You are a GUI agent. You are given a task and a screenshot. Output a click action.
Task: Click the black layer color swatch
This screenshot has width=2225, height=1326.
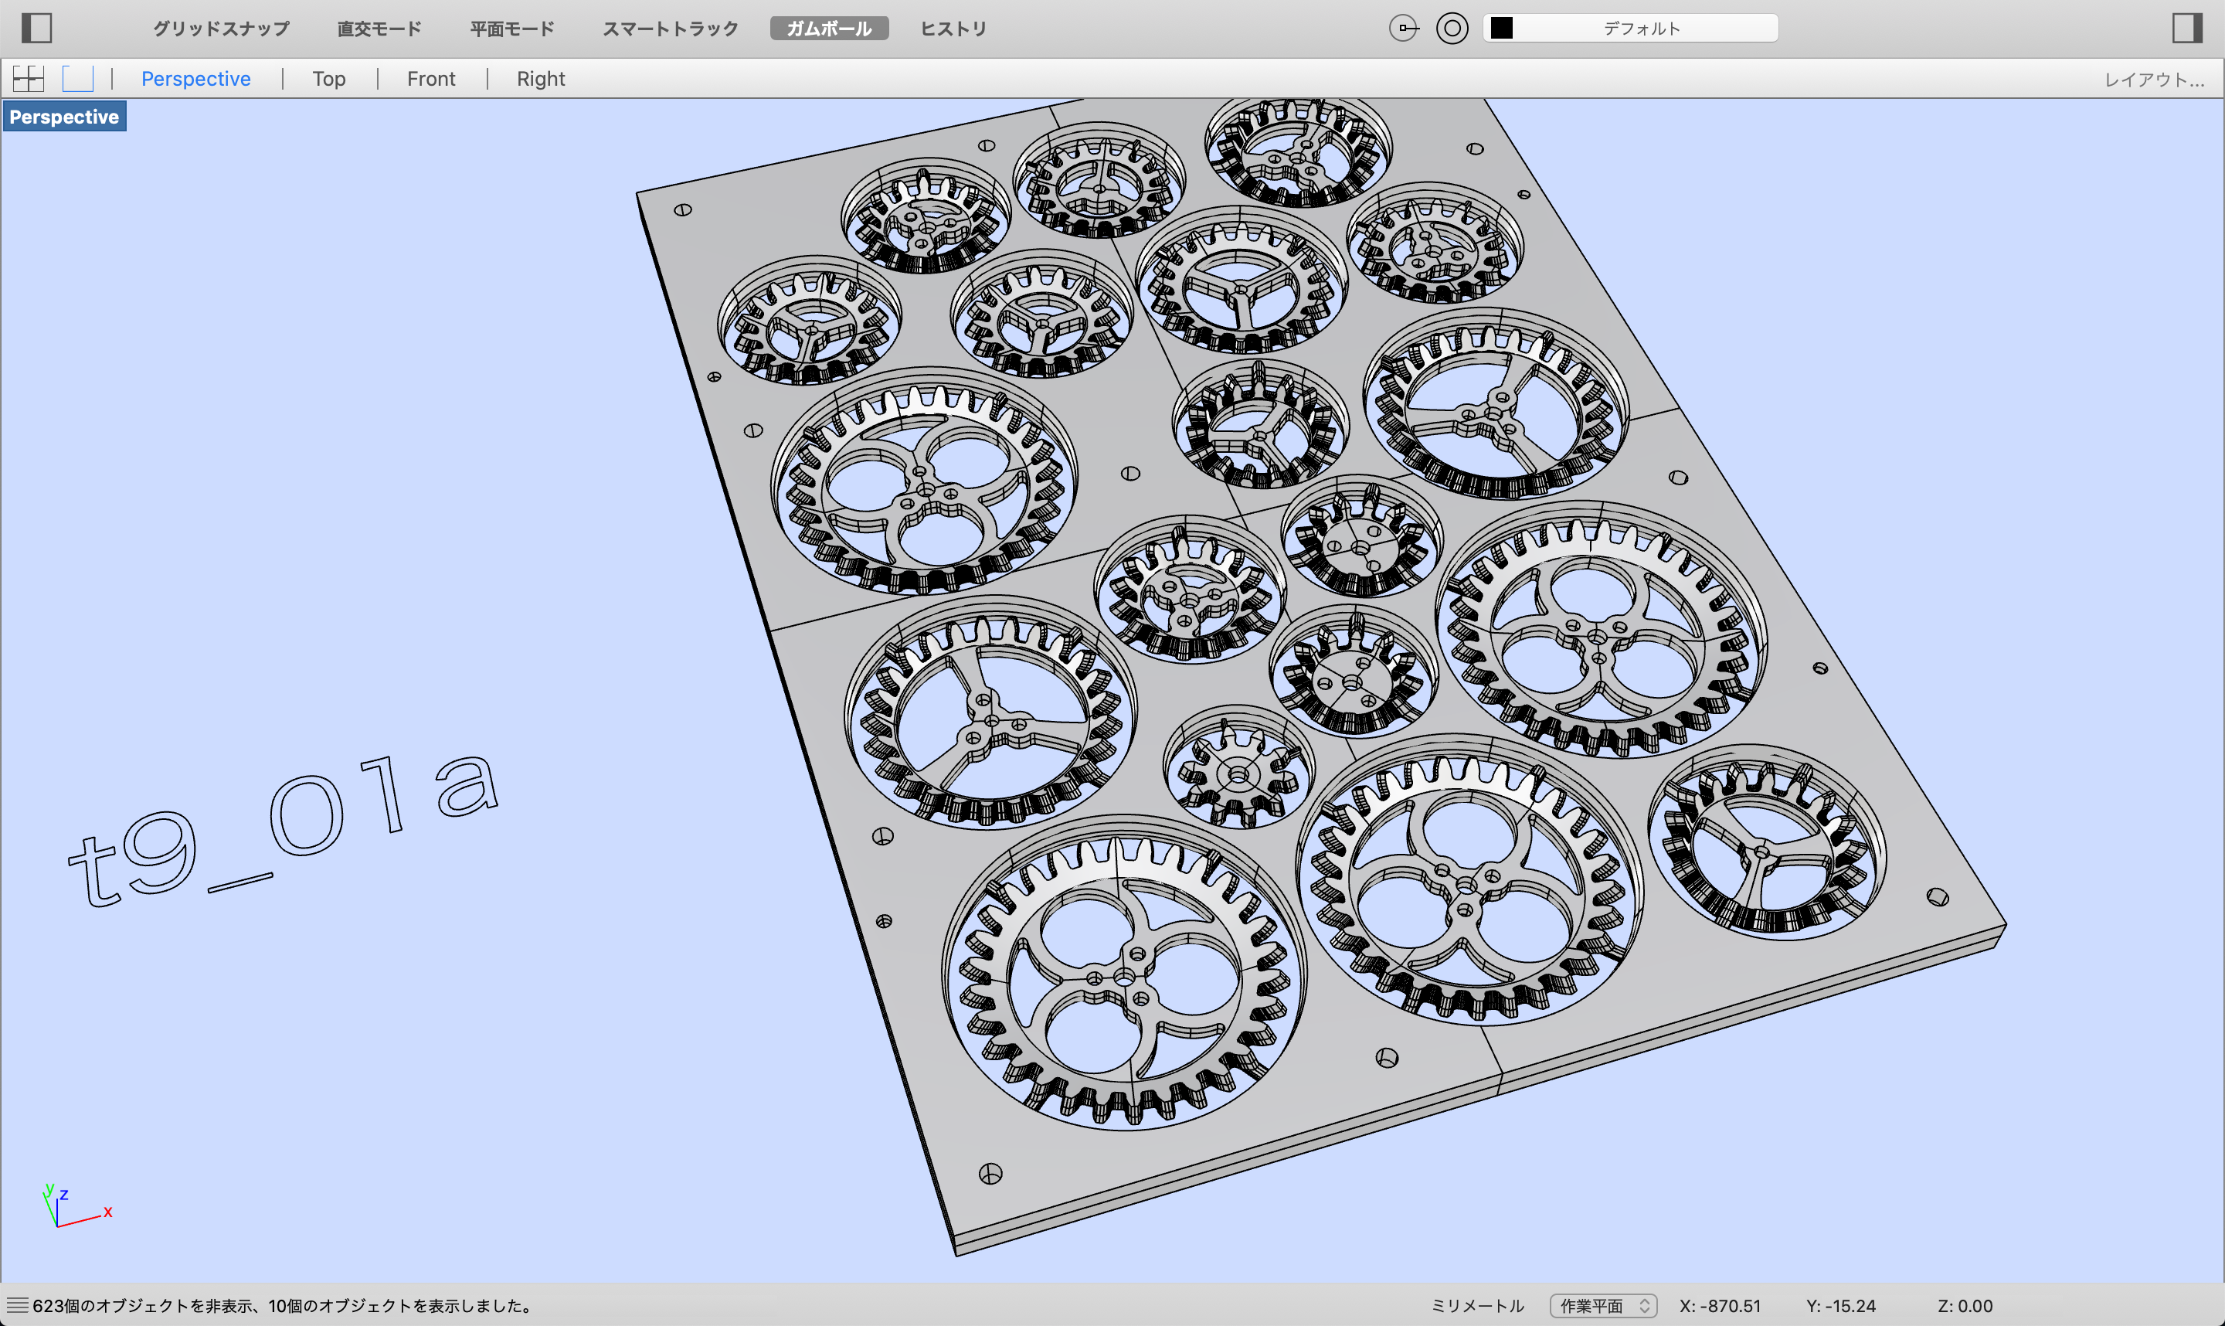pos(1502,29)
